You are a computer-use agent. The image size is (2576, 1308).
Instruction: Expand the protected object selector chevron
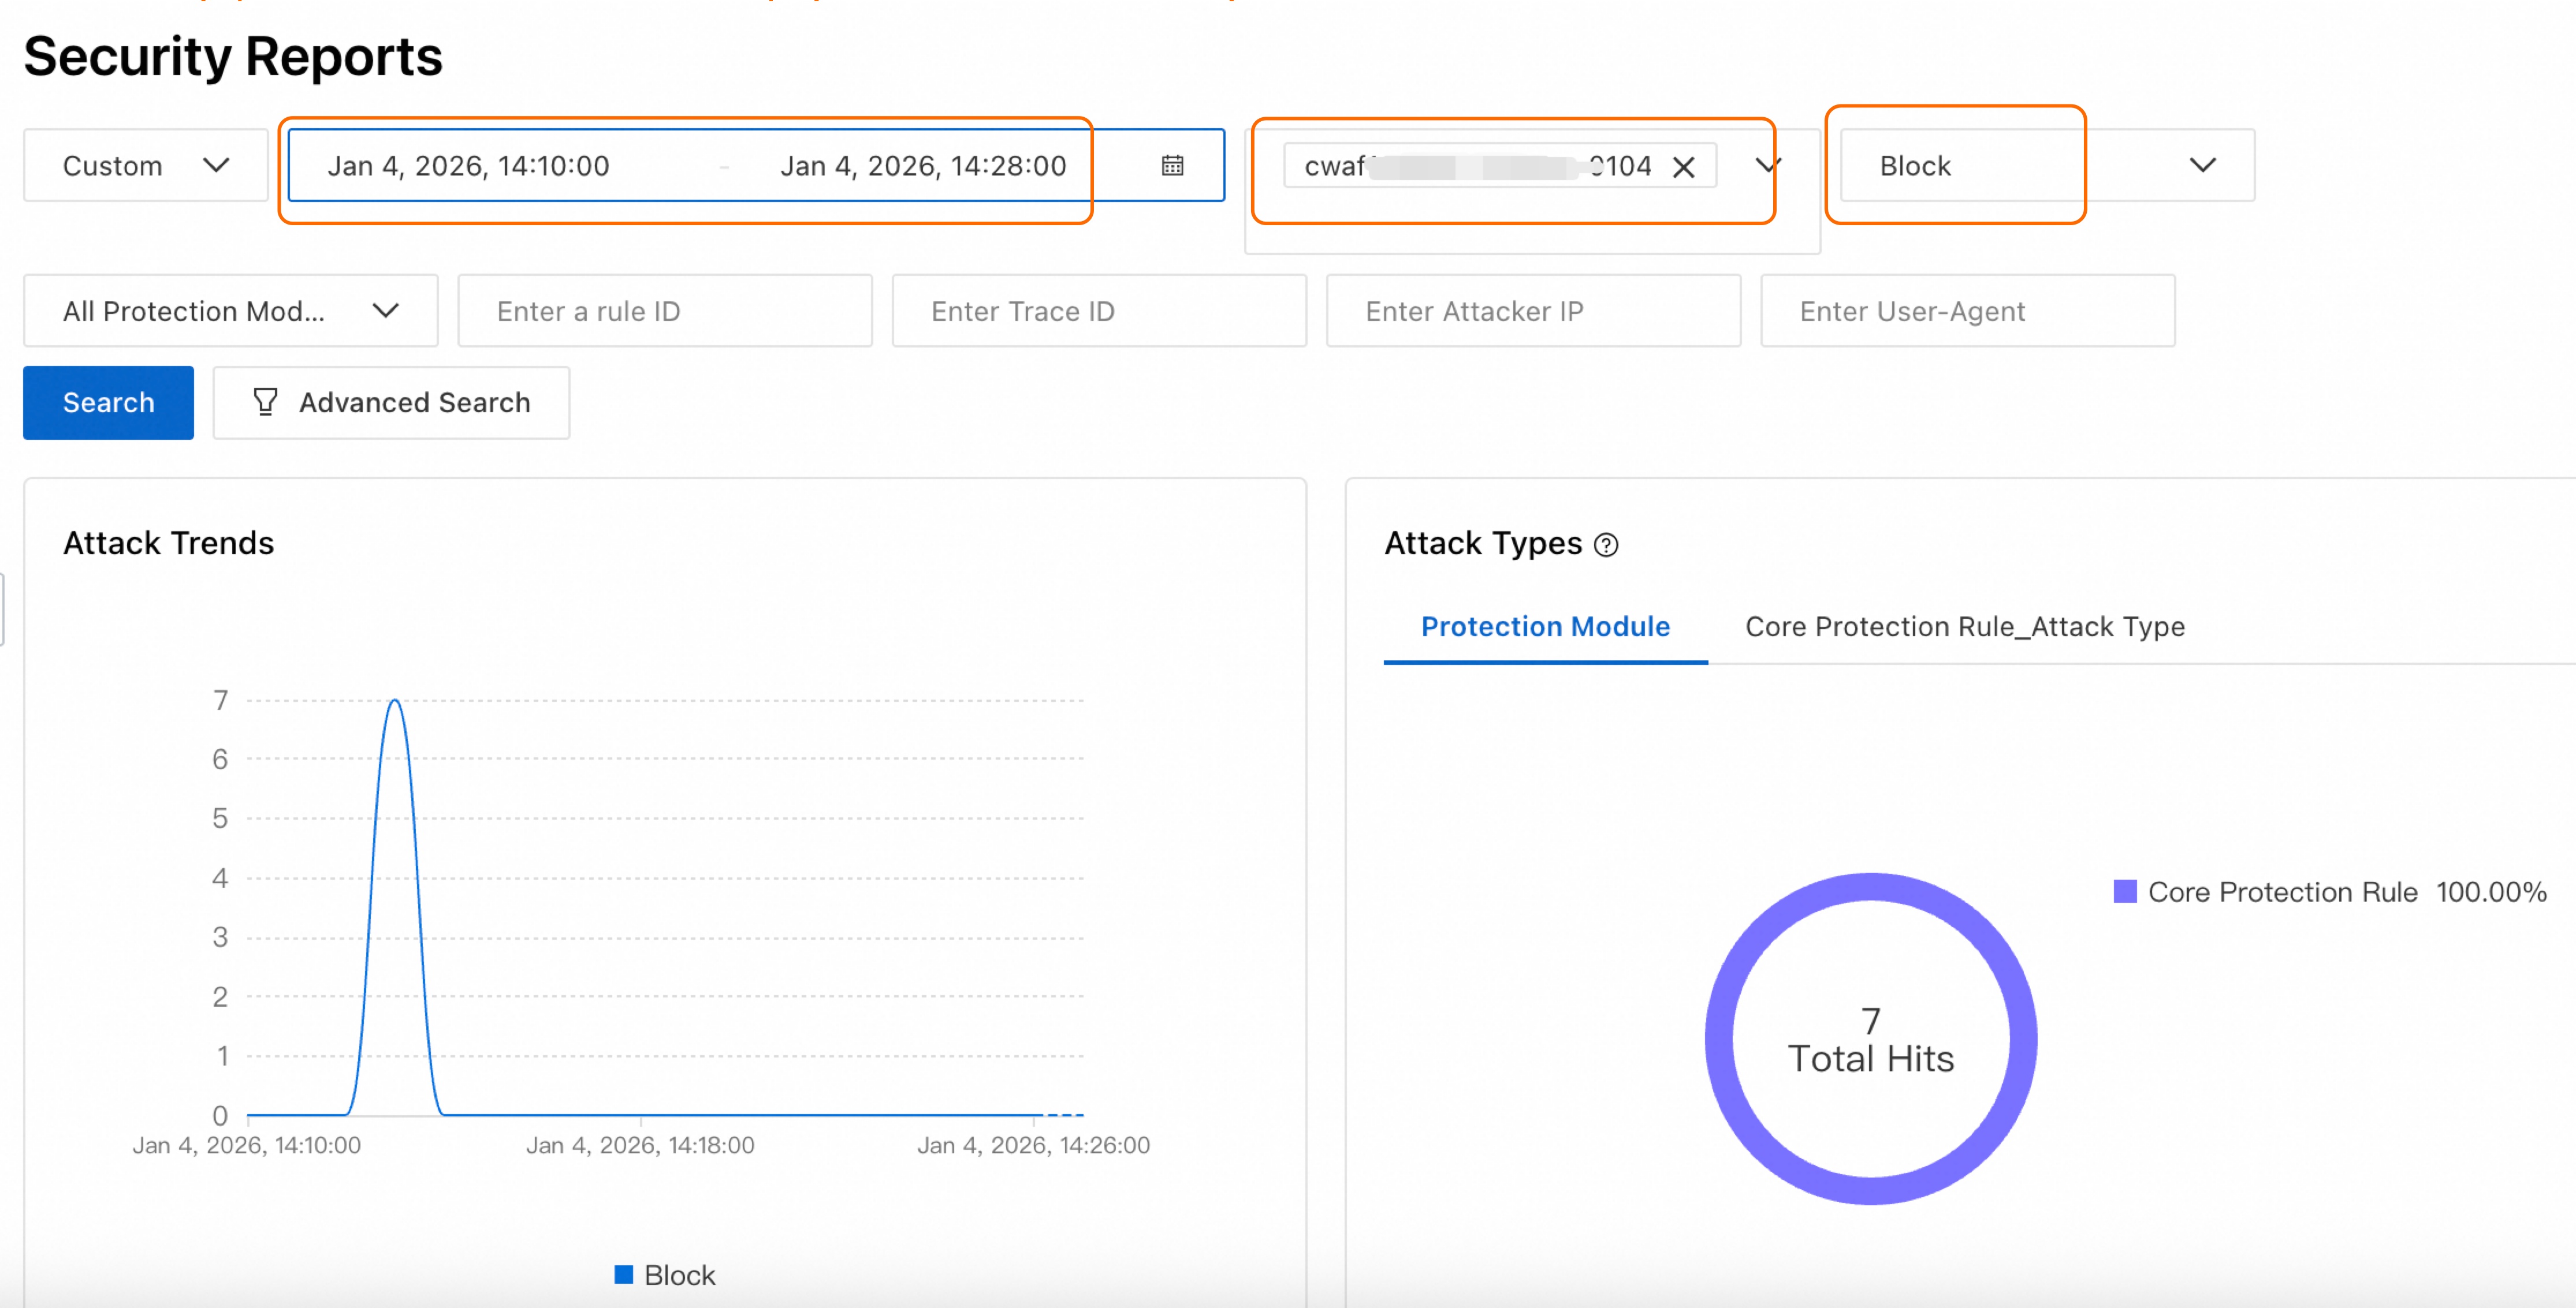tap(1769, 165)
